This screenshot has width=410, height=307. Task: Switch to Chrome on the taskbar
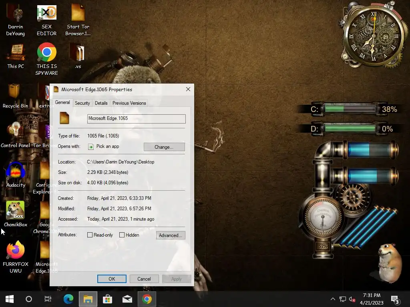point(147,299)
